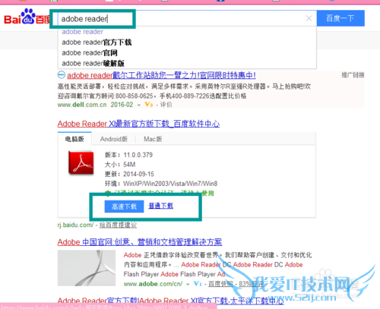Clear search text with the X icon
380x309 pixels.
tap(309, 18)
